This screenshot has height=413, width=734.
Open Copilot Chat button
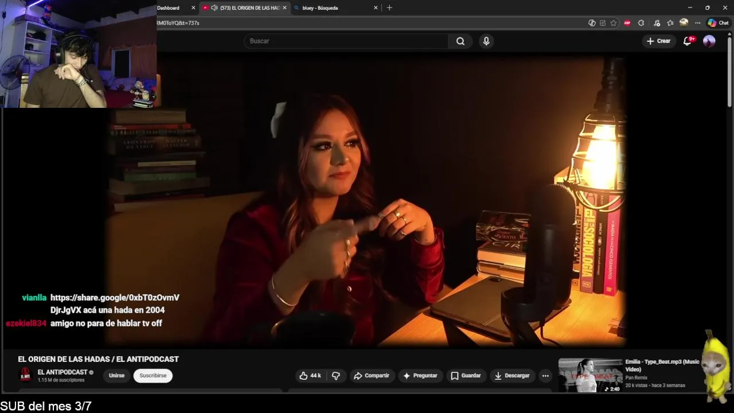718,23
